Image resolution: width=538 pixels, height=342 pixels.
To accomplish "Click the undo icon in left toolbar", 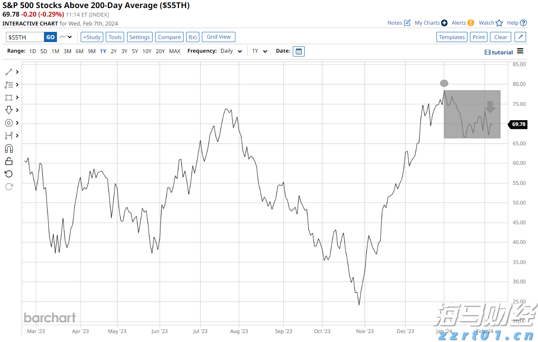I will (9, 174).
